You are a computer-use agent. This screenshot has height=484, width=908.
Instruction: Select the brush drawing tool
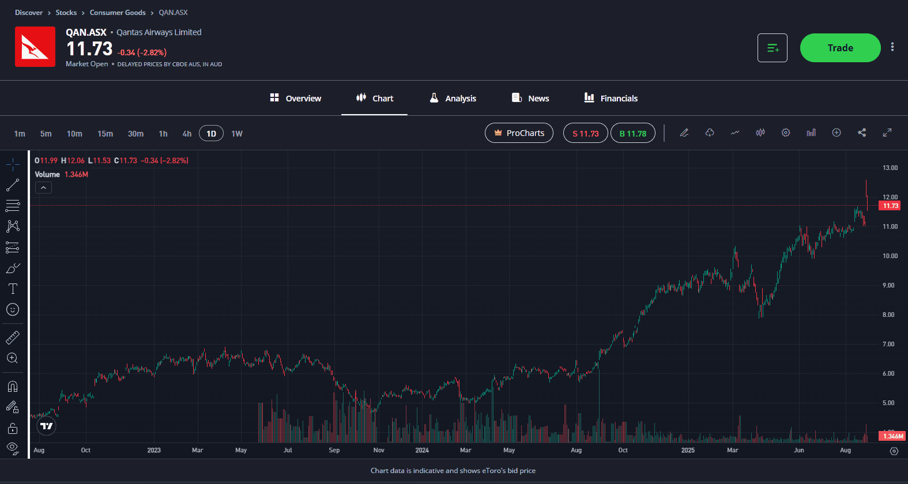tap(13, 268)
